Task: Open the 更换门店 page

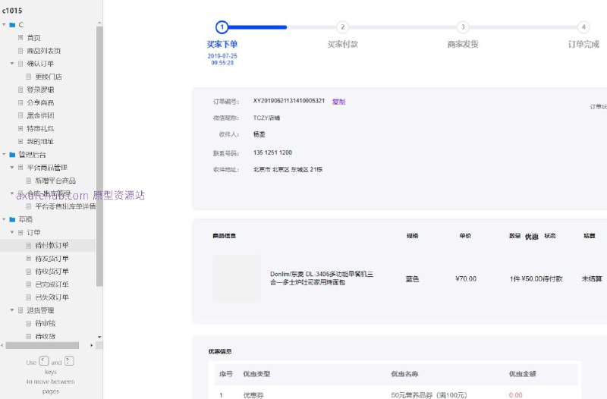Action: (49, 77)
